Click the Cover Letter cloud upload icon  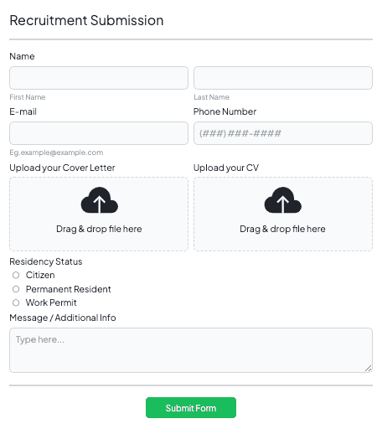point(99,200)
